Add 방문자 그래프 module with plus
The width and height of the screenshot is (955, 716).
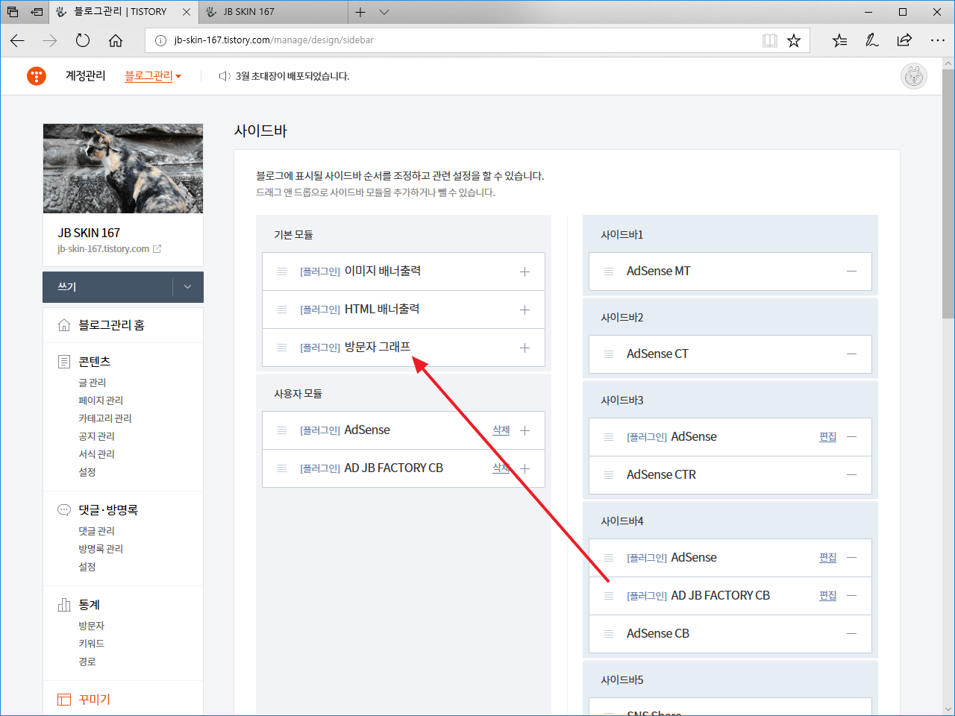click(525, 348)
